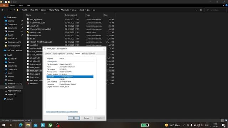
Task: Switch to General tab in Properties
Action: pyautogui.click(x=48, y=54)
